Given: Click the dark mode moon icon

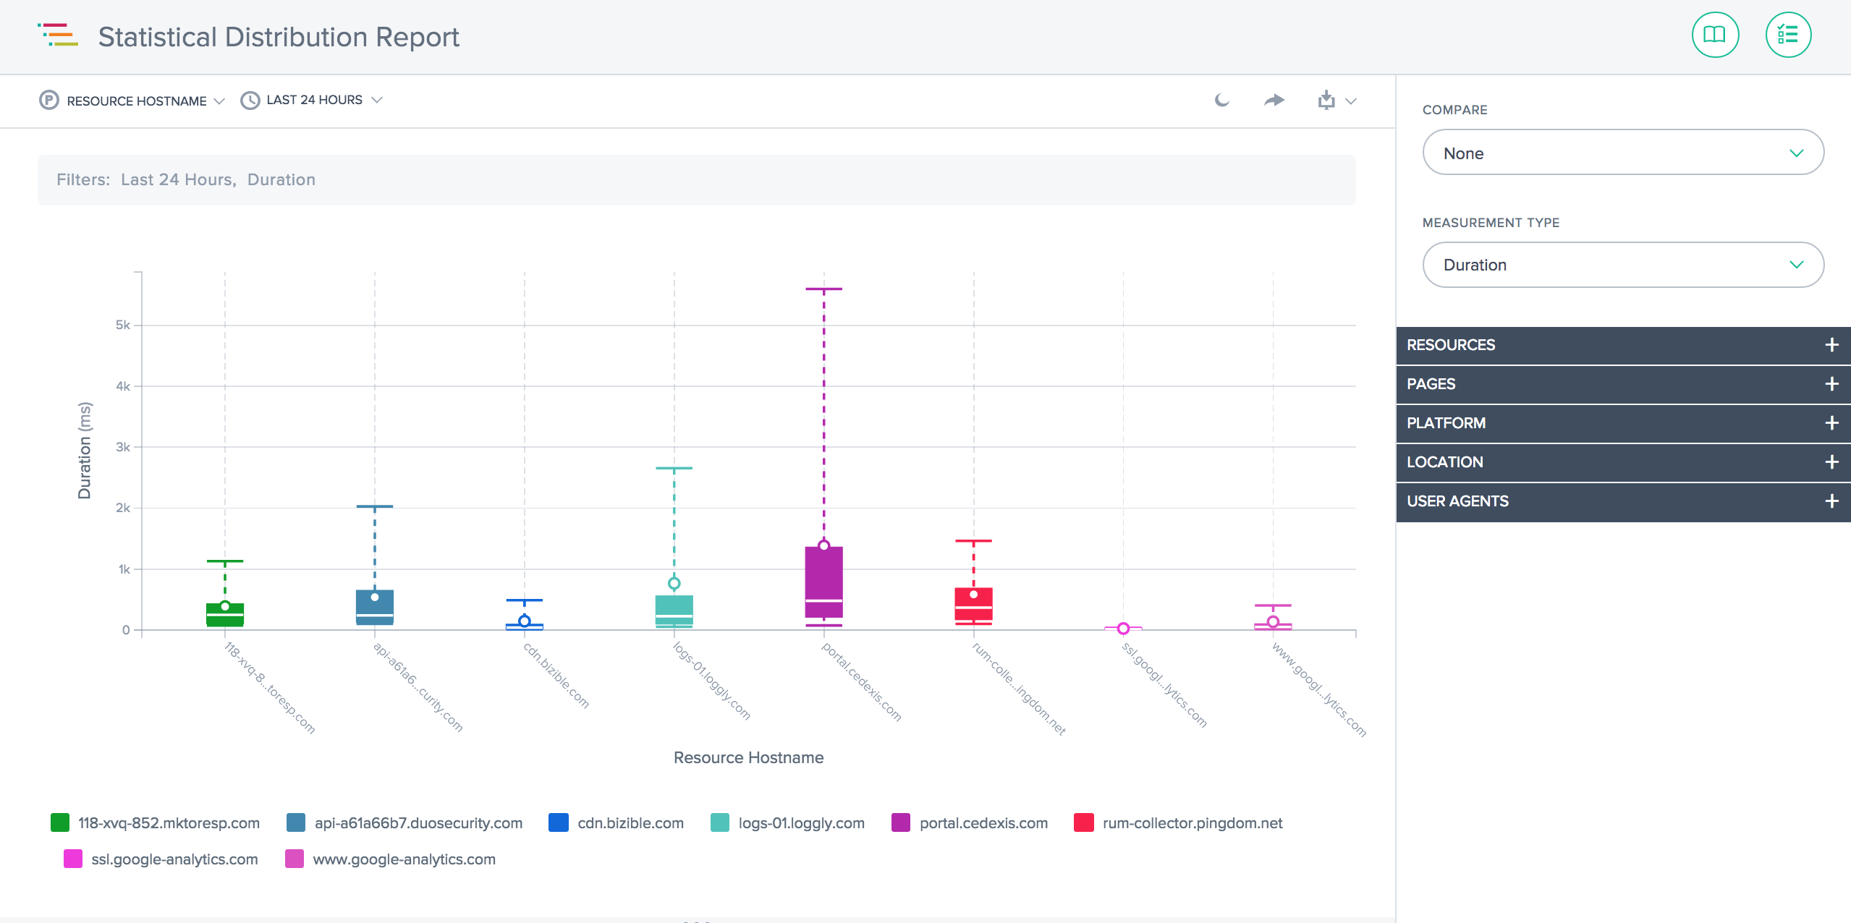Looking at the screenshot, I should coord(1223,99).
